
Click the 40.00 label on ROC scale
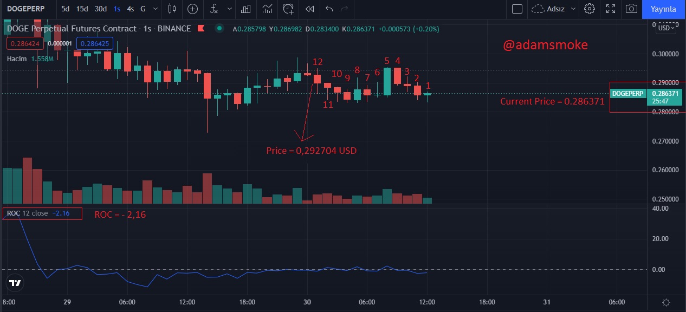tap(660, 208)
